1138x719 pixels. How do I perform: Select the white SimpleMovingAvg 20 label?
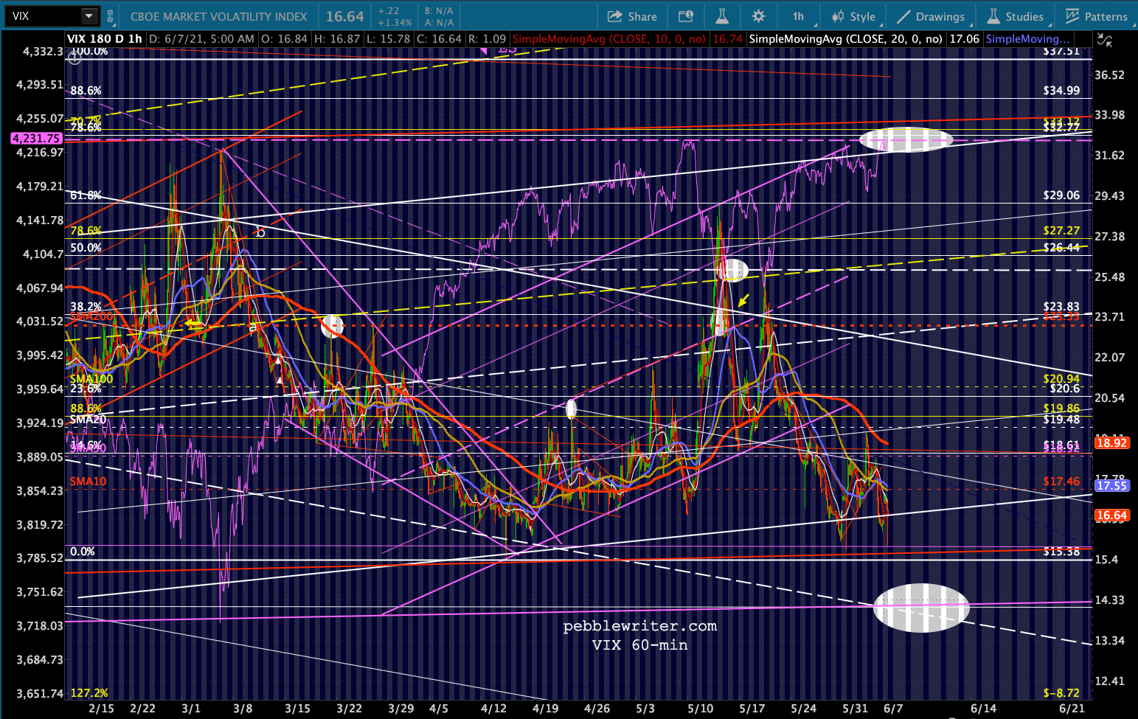tap(845, 39)
